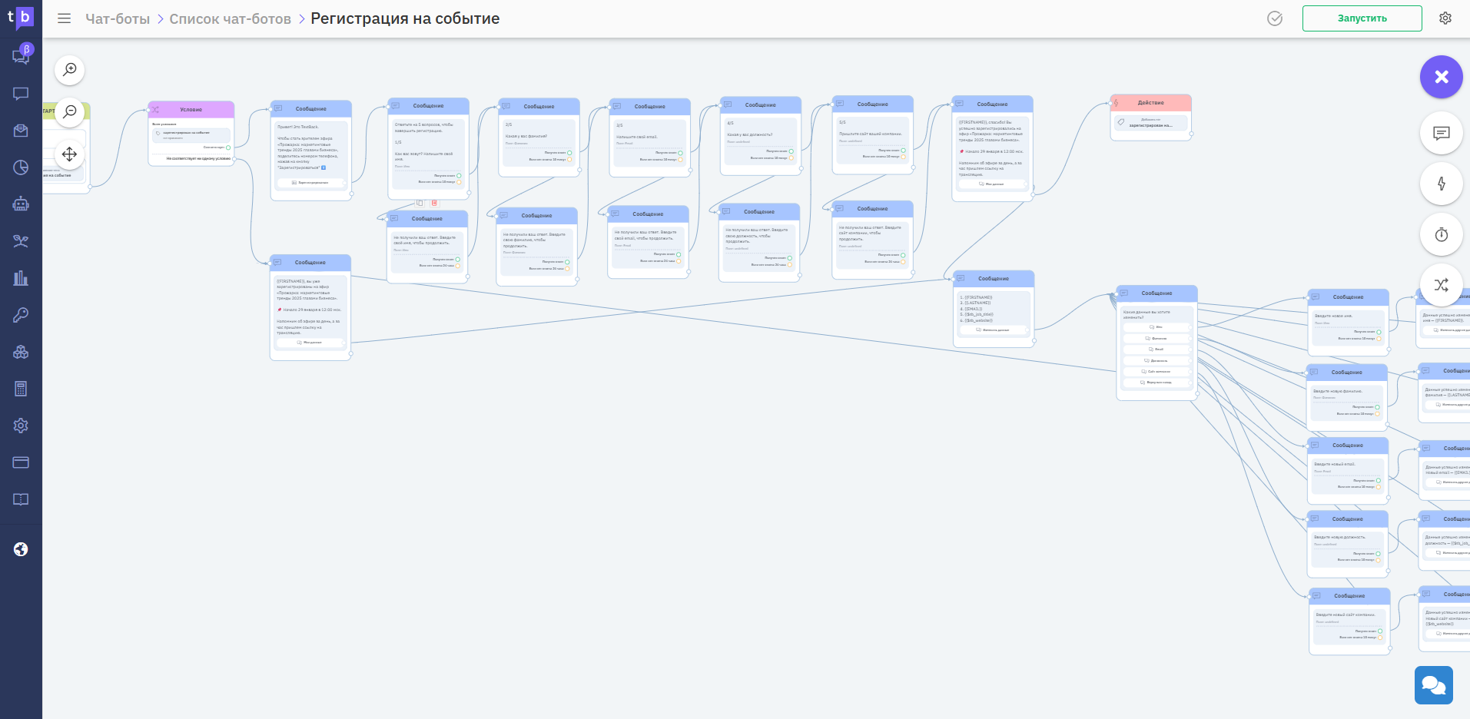Open the integrations key icon in sidebar
The height and width of the screenshot is (719, 1470).
[21, 314]
